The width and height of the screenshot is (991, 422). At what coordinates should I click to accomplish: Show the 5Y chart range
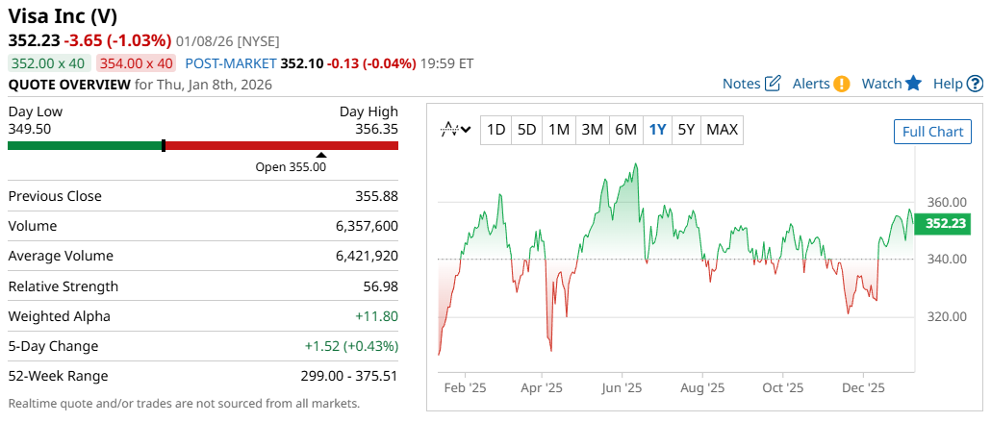[686, 130]
